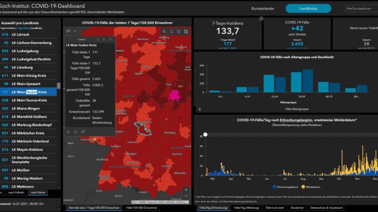Select LK Mettmann in the list
The image size is (378, 212).
[x=28, y=186]
